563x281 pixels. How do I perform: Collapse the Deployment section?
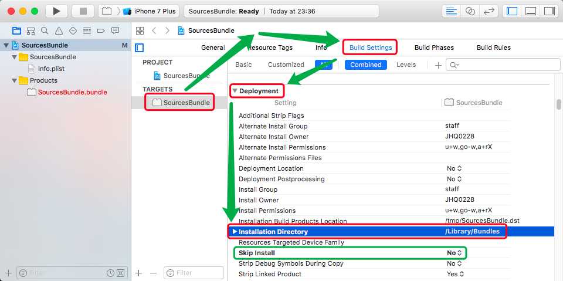pyautogui.click(x=235, y=92)
